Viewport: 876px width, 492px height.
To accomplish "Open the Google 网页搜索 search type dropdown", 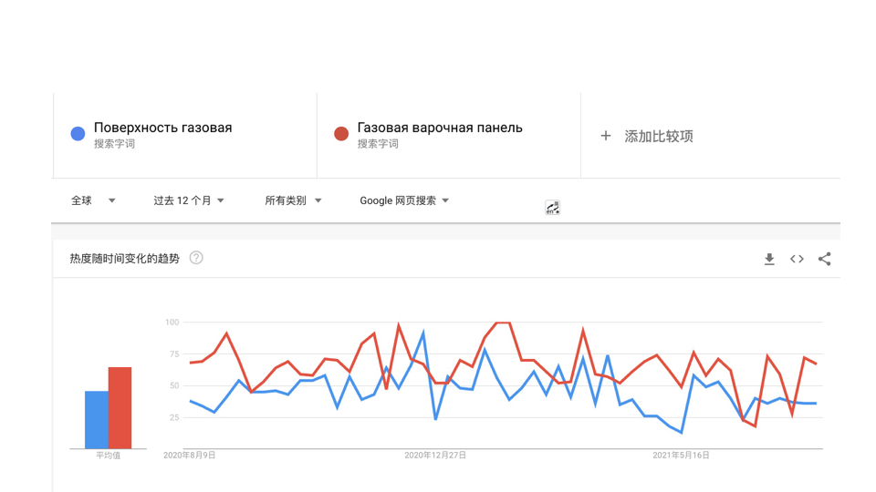I will 404,200.
